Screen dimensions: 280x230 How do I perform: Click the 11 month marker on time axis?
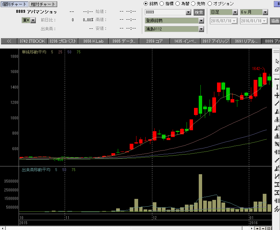tap(67, 218)
